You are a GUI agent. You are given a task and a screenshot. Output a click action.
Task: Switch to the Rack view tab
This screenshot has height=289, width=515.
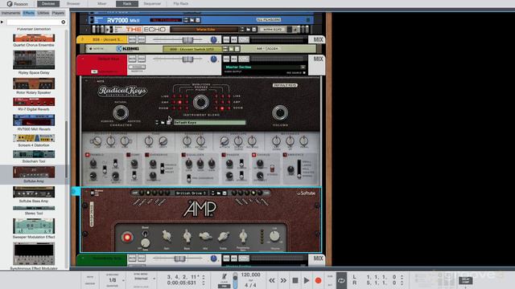[x=127, y=3]
